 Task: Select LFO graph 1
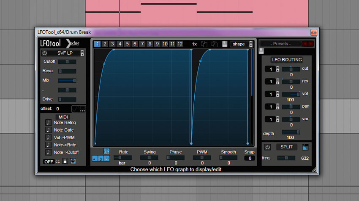tap(97, 44)
